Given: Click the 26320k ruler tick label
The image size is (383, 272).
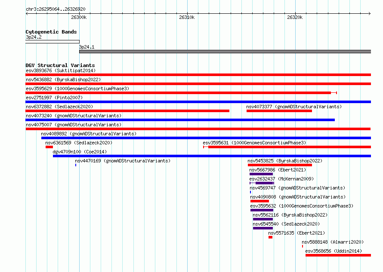Looking at the screenshot, I should click(295, 17).
